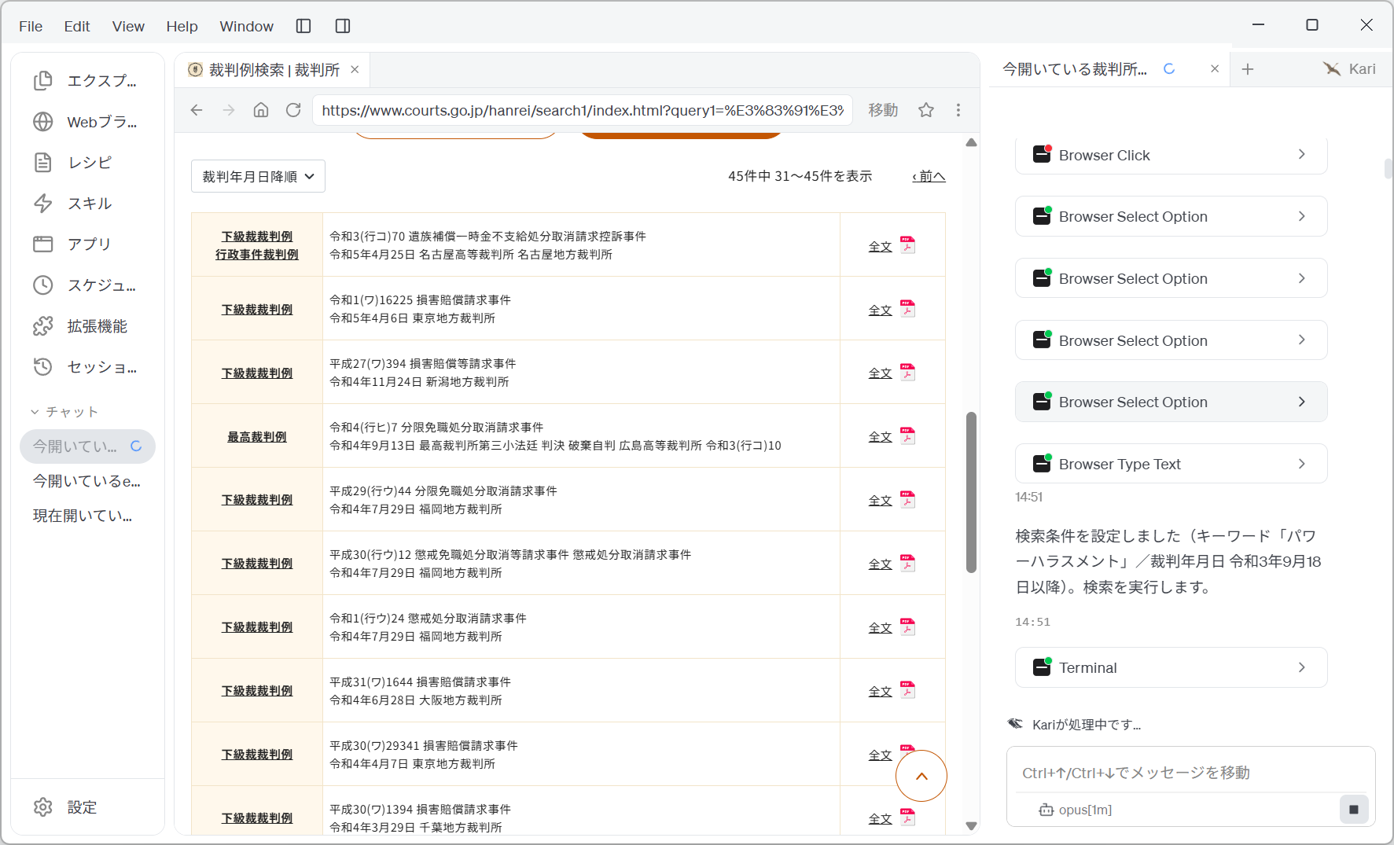The height and width of the screenshot is (845, 1394).
Task: Stop the running Kari response
Action: point(1354,809)
